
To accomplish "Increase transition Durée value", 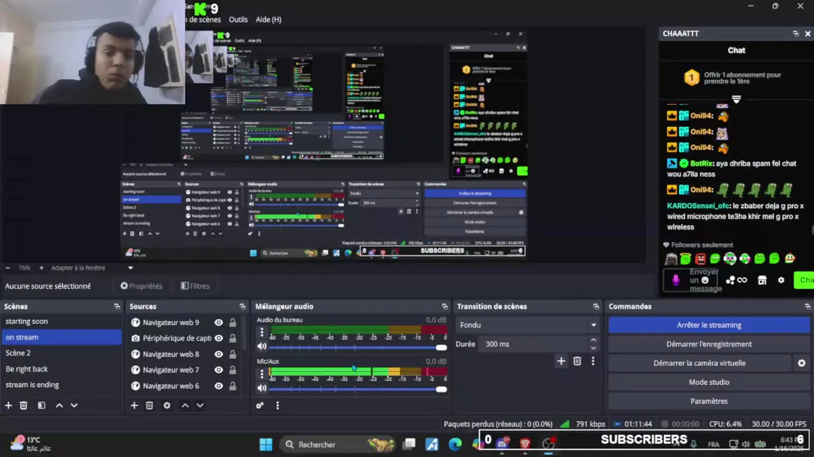I will (x=593, y=340).
